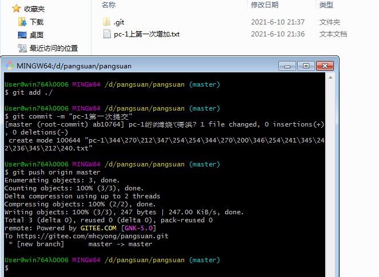Click the pc-1上第一次增加.txt file name

click(146, 34)
